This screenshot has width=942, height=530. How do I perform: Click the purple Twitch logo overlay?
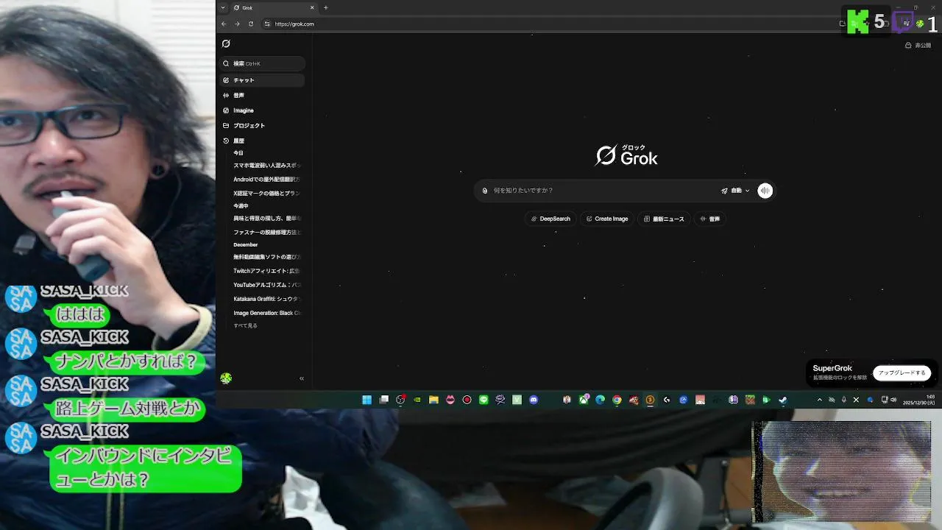(903, 22)
